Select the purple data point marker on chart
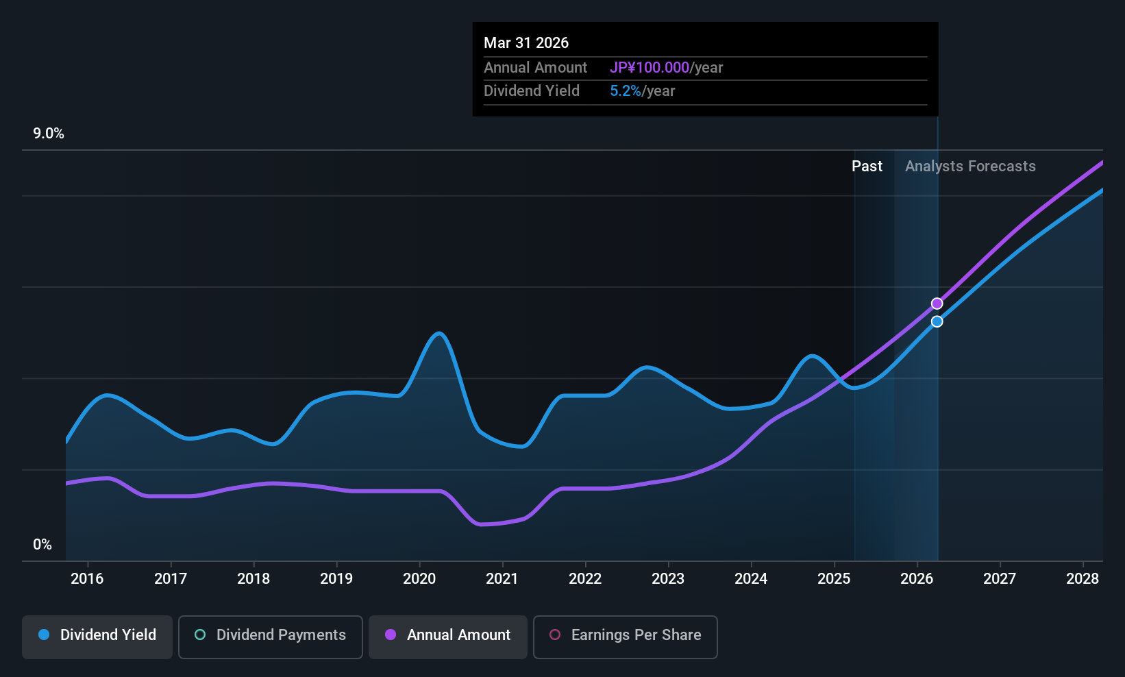The image size is (1125, 677). coord(937,304)
